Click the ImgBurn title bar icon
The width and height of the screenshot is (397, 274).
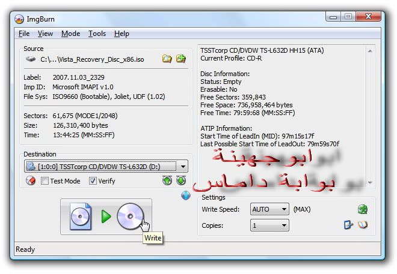(19, 19)
